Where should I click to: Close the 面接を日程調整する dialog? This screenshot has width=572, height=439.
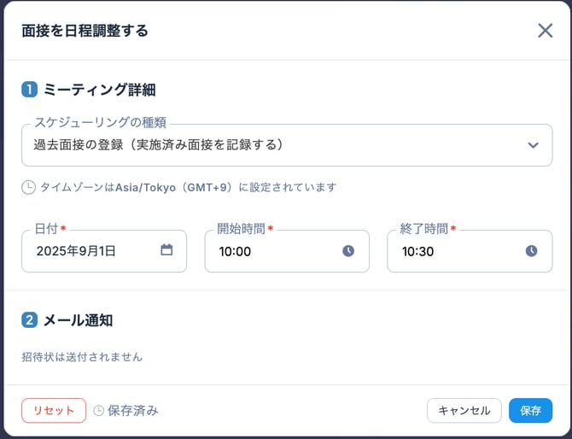[545, 31]
